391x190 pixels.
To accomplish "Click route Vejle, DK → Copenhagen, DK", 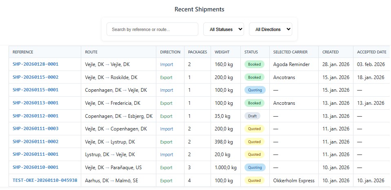I will 116,129.
